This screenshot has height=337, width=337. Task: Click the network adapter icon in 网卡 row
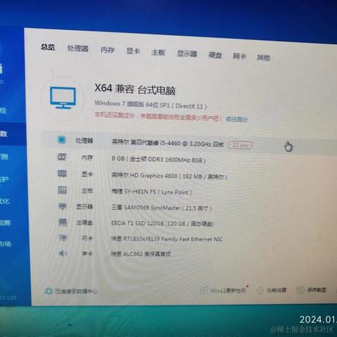pos(63,237)
